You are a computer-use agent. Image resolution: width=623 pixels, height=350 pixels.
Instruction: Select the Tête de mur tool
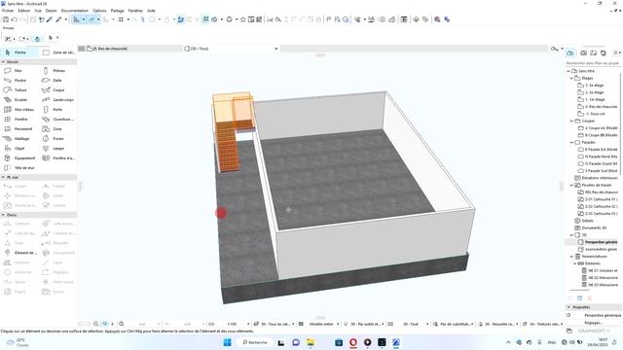click(19, 168)
